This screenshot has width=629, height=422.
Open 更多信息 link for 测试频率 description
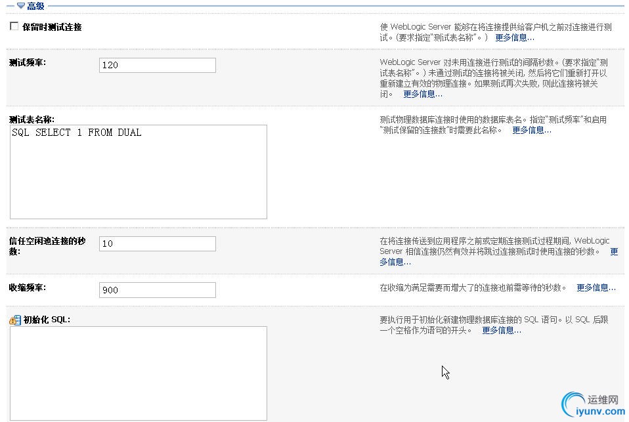[423, 95]
